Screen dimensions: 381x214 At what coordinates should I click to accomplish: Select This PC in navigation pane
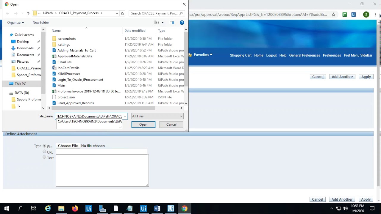tap(20, 84)
